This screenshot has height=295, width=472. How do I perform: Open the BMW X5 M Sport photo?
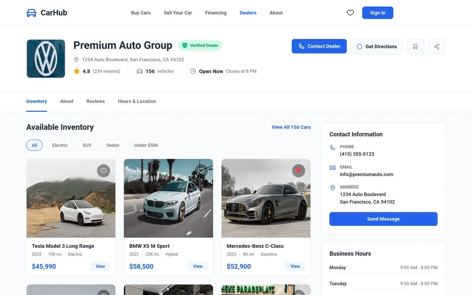pos(168,198)
